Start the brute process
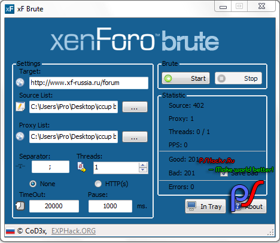Image resolution: width=280 pixels, height=243 pixels. [185, 78]
